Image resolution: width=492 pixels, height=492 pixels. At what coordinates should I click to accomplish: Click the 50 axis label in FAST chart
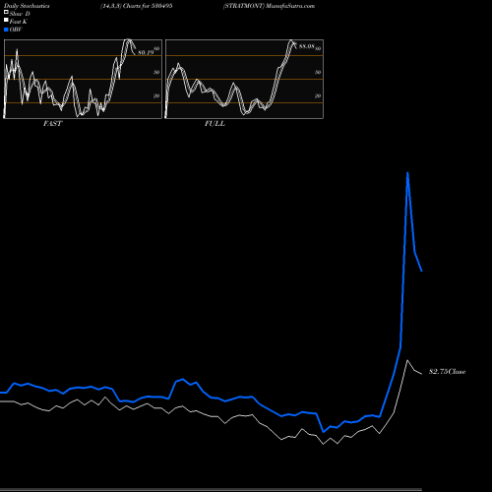(x=156, y=72)
